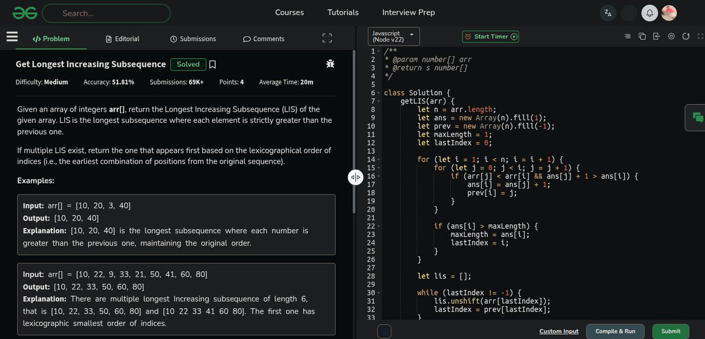Click the language translate icon
Image resolution: width=705 pixels, height=339 pixels.
click(x=608, y=13)
